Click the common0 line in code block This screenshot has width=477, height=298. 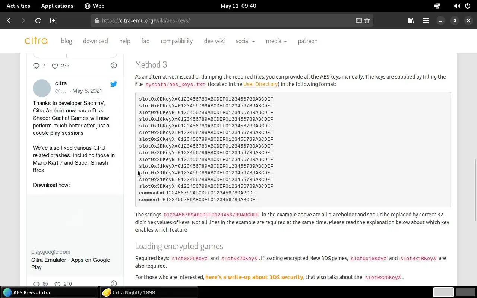pos(199,193)
